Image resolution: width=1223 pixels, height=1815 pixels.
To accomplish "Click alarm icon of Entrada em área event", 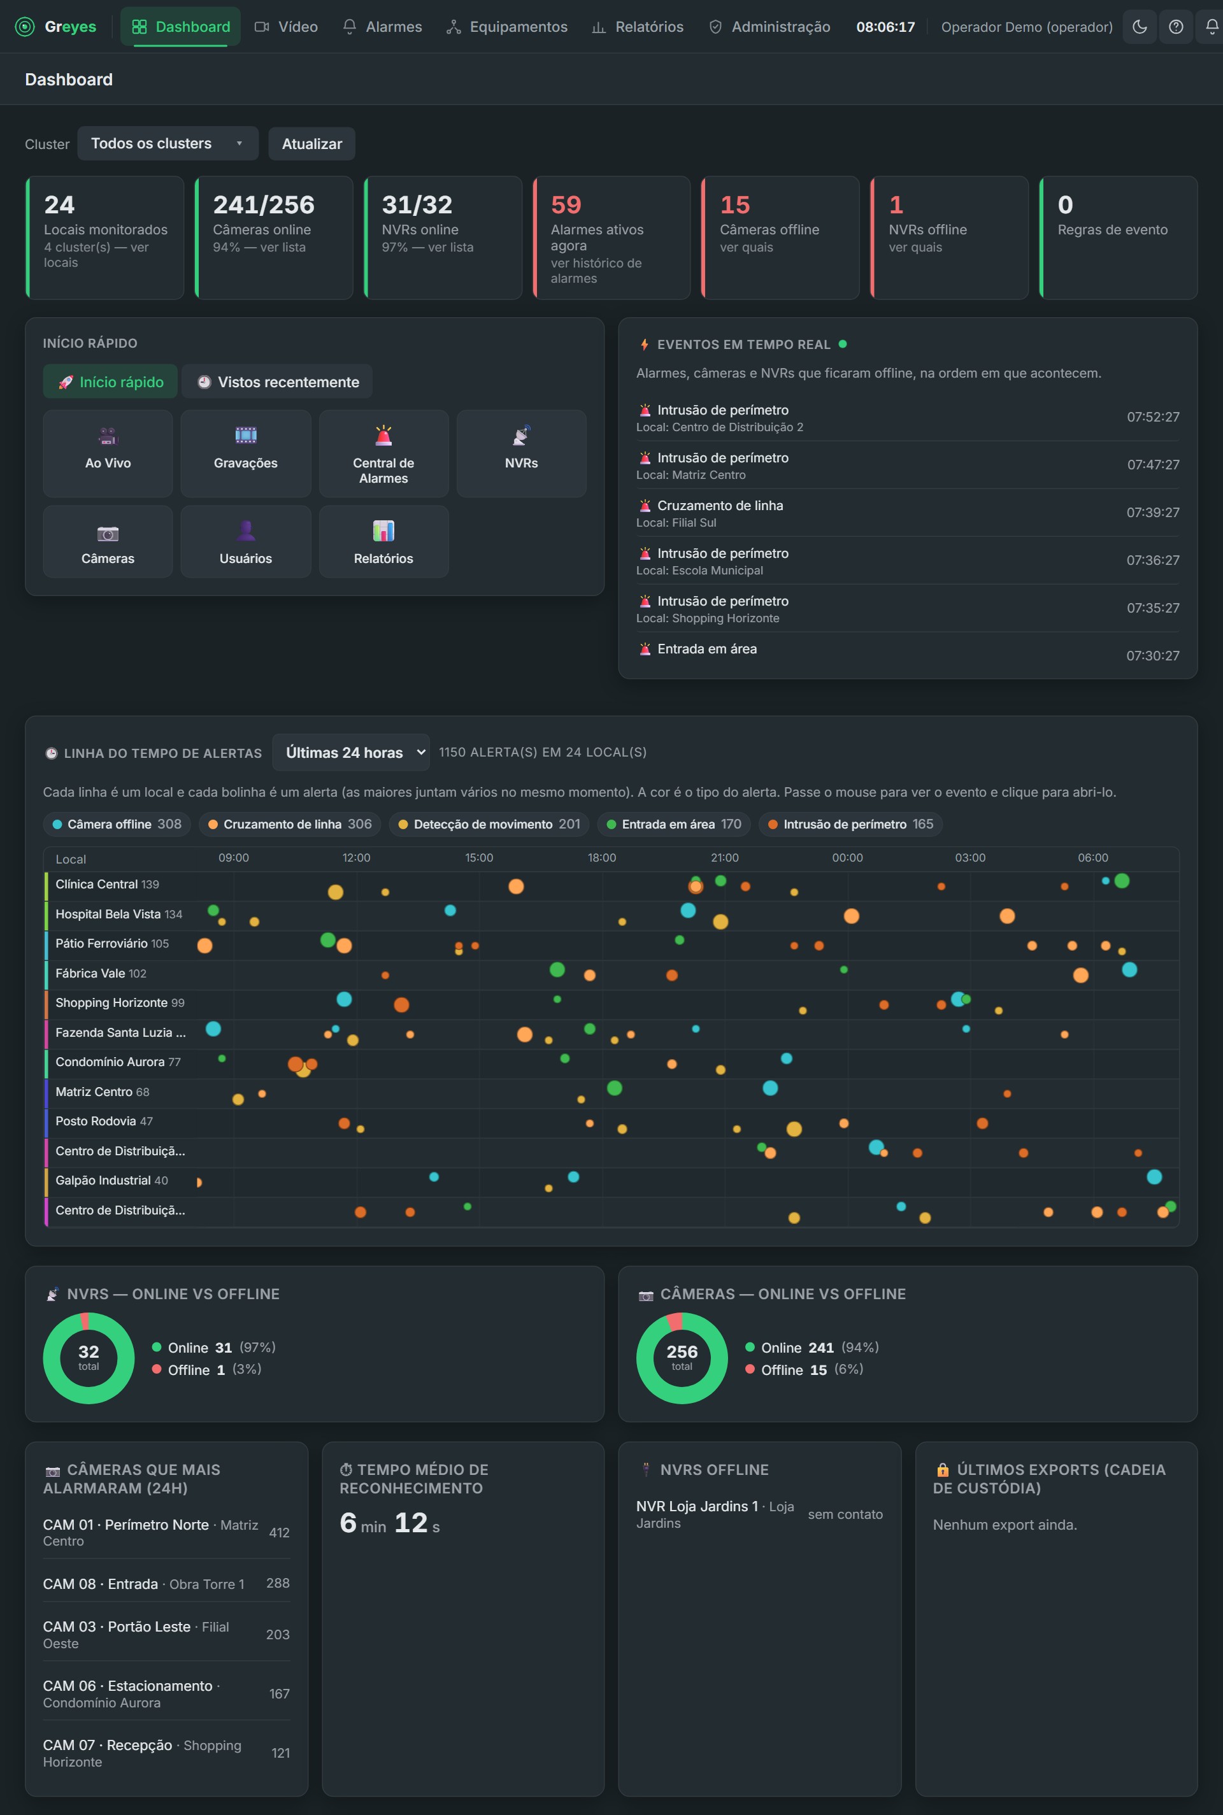I will pos(645,649).
